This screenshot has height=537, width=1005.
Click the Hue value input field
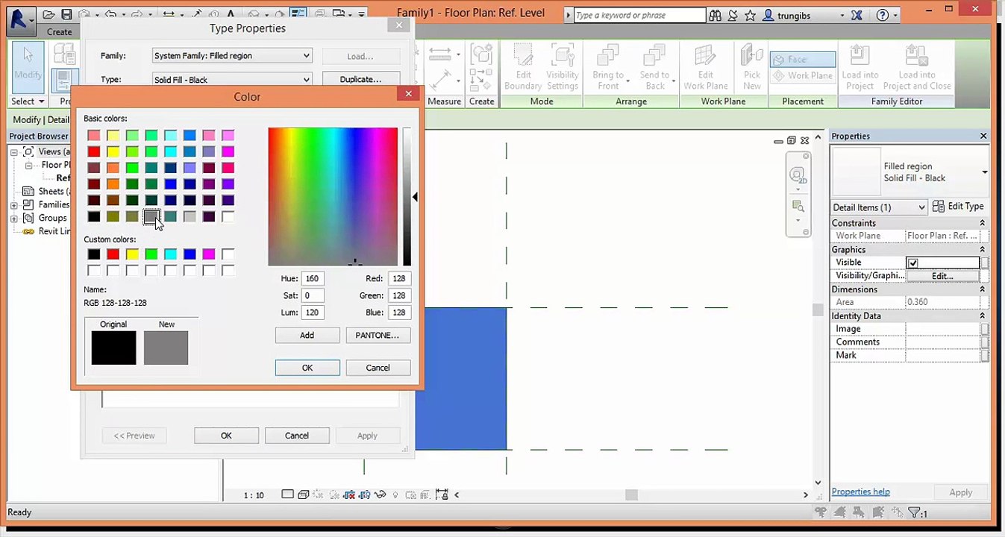(313, 278)
